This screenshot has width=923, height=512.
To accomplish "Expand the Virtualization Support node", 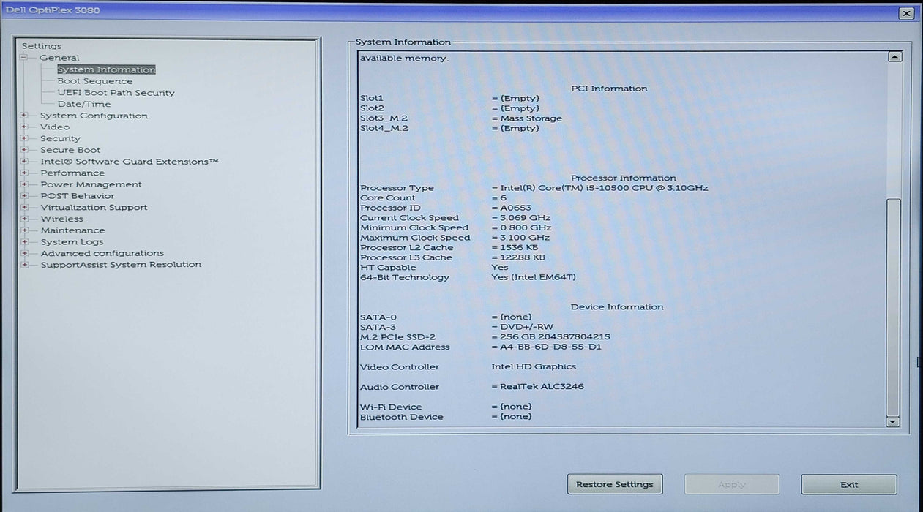I will [24, 208].
